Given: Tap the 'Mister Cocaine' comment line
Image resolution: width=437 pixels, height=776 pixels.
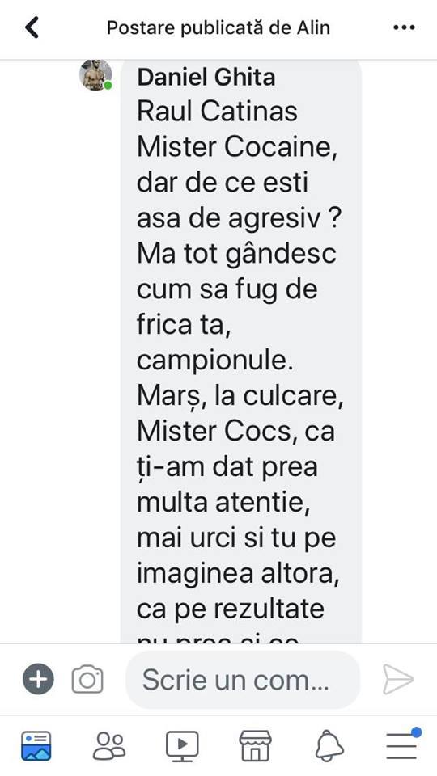Looking at the screenshot, I should click(237, 147).
